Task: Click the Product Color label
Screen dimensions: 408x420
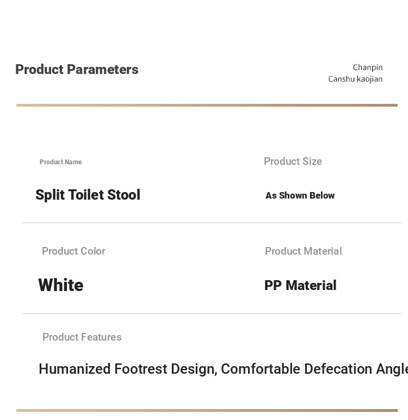Action: click(73, 251)
